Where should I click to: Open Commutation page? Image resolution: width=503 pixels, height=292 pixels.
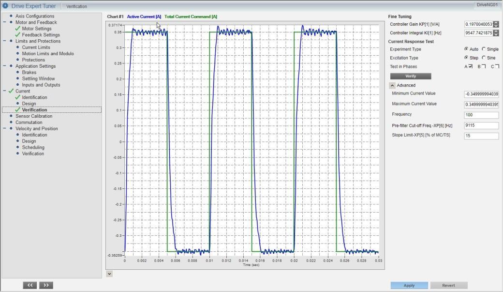[x=29, y=123]
